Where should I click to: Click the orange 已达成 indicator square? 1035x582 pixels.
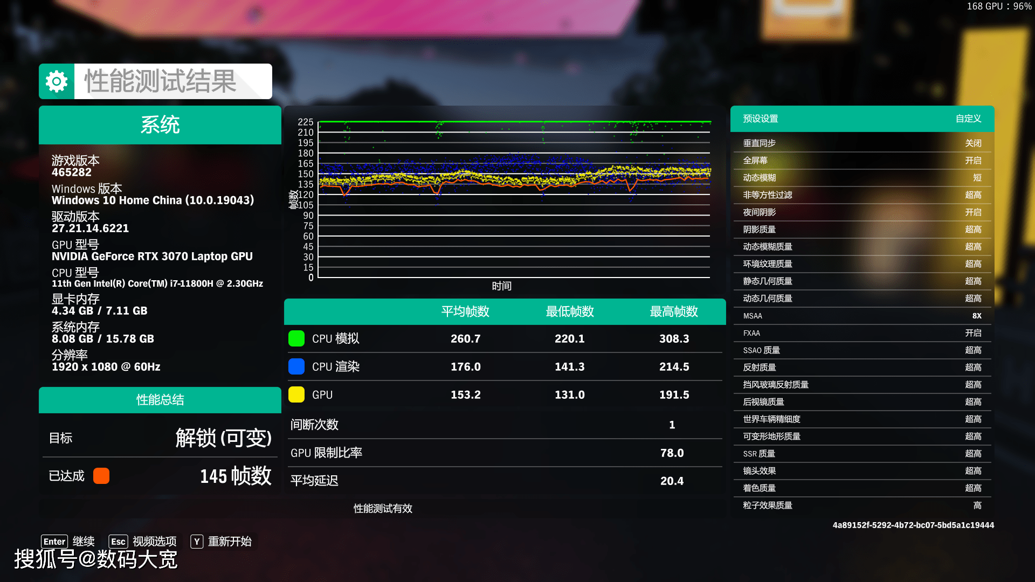pyautogui.click(x=101, y=476)
